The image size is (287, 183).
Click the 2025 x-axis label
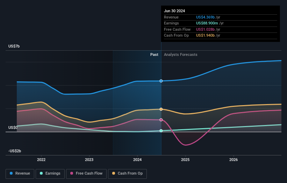coord(185,160)
